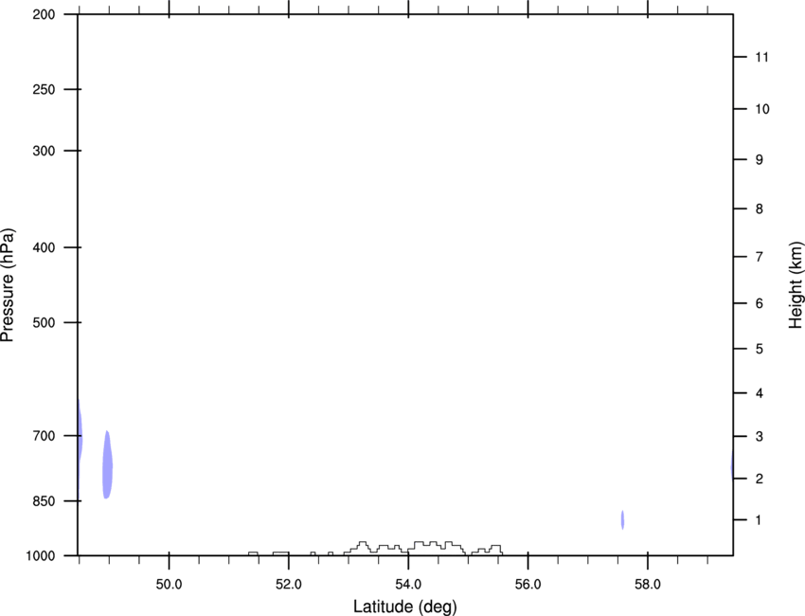Click the small blue blob near 57.6 degrees
This screenshot has width=805, height=616.
[623, 519]
